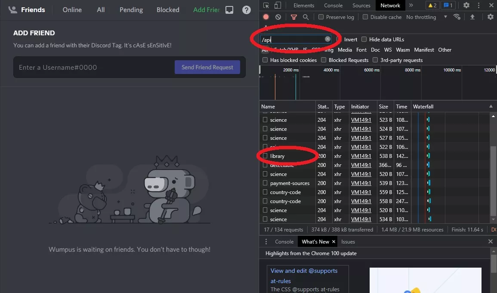Select the payment-sources request name
The image size is (497, 293).
pos(290,183)
